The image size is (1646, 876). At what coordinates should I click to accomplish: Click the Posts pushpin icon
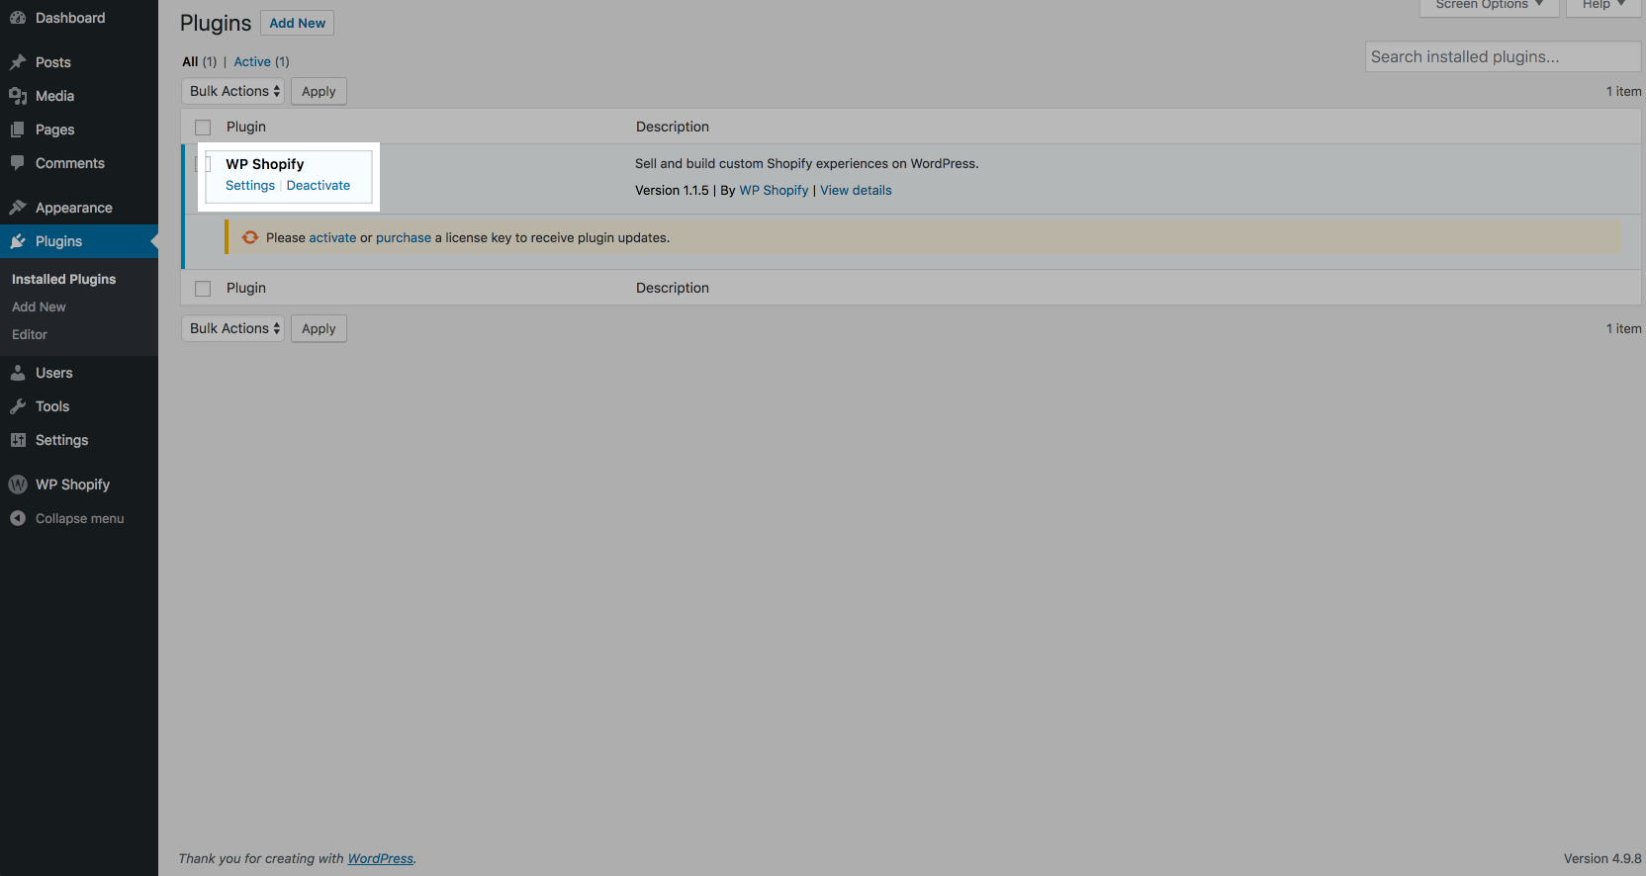18,62
